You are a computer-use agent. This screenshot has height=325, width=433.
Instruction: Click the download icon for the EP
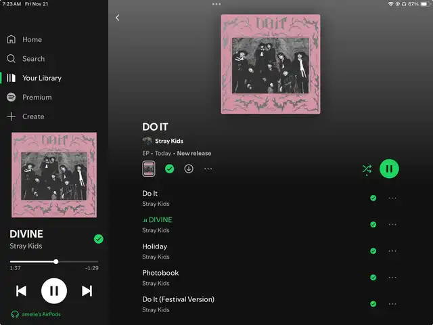189,169
